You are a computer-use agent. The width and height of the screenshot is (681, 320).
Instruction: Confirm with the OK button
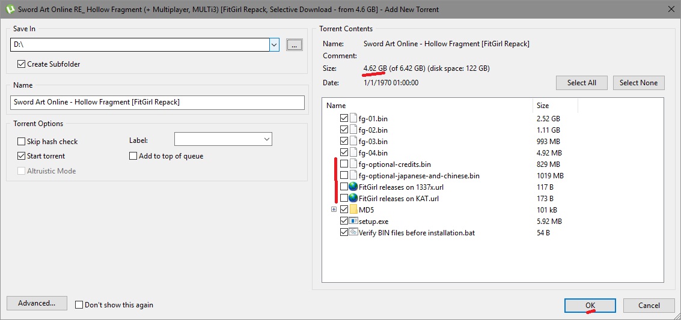(x=590, y=305)
